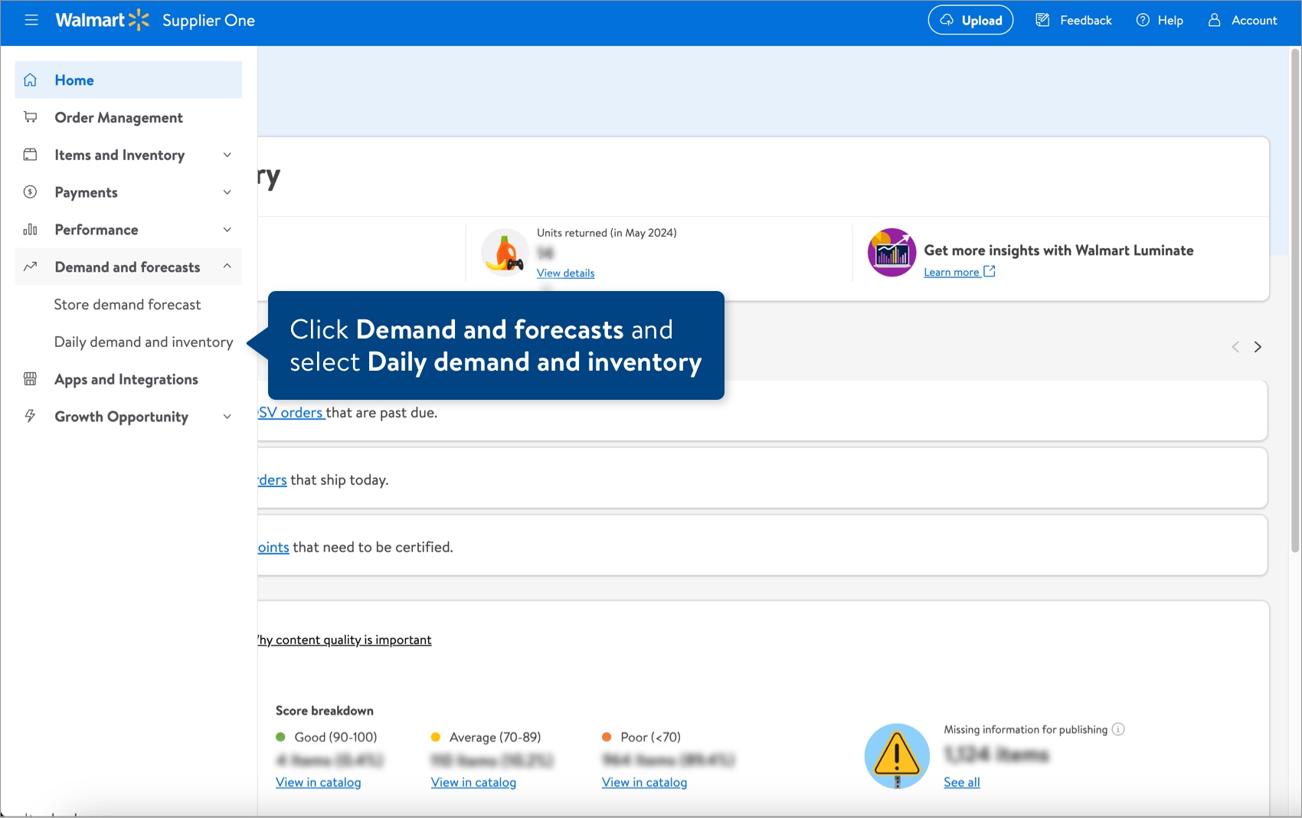This screenshot has width=1302, height=818.
Task: Click the next carousel arrow
Action: 1258,346
